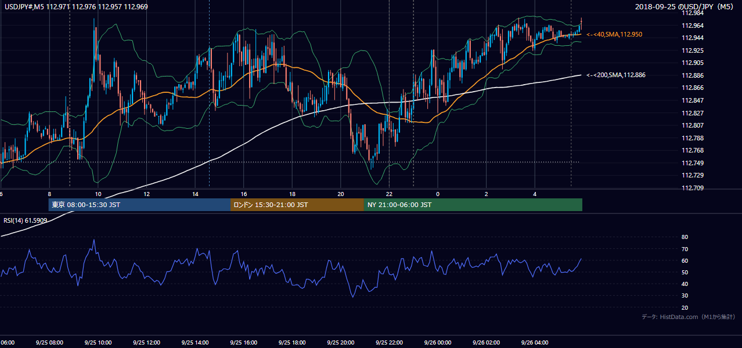Click hour tick 12 below the price chart
742x348 pixels.
tap(146, 194)
